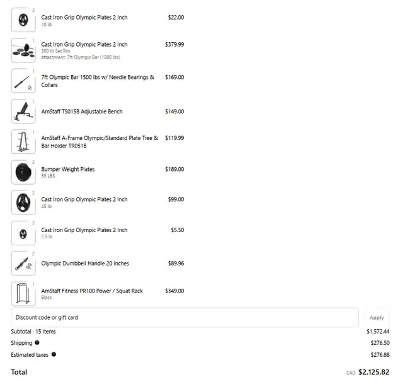Click the AmStaff Fitness PR100 Power / Squat Rack name
The width and height of the screenshot is (403, 384).
(x=92, y=291)
